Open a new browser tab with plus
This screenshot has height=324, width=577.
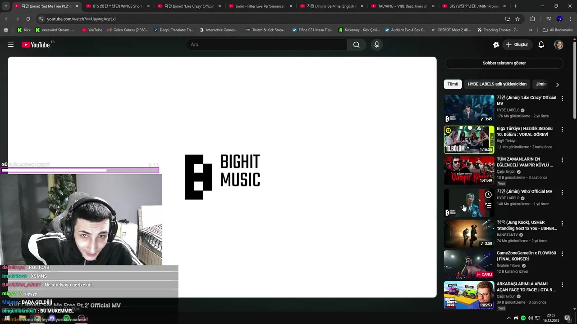pos(515,6)
